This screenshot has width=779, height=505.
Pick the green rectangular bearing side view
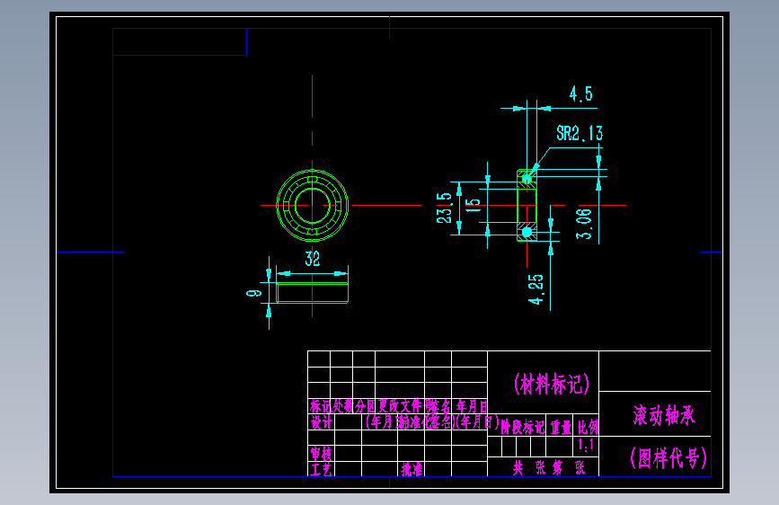pyautogui.click(x=312, y=292)
